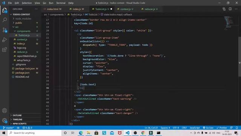
Task: Open the View menu
Action: coord(37,3)
